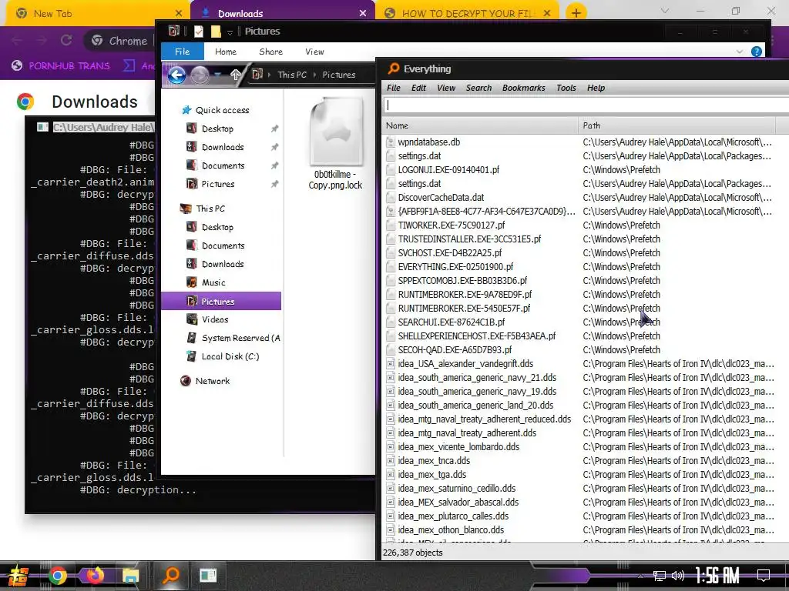The height and width of the screenshot is (591, 789).
Task: Open the View ribbon tab in explorer
Action: click(314, 52)
